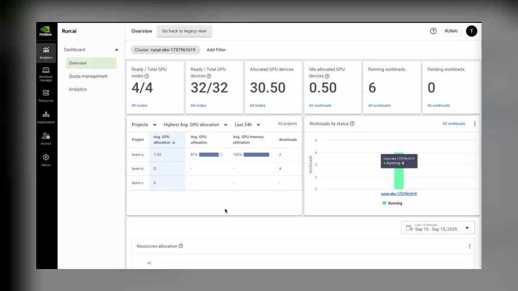Open All nodes link under Allocated GPU devices
Screen dimensions: 518x291
point(258,105)
